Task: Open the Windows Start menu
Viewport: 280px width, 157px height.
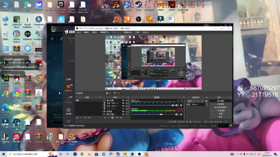Action: [3, 154]
